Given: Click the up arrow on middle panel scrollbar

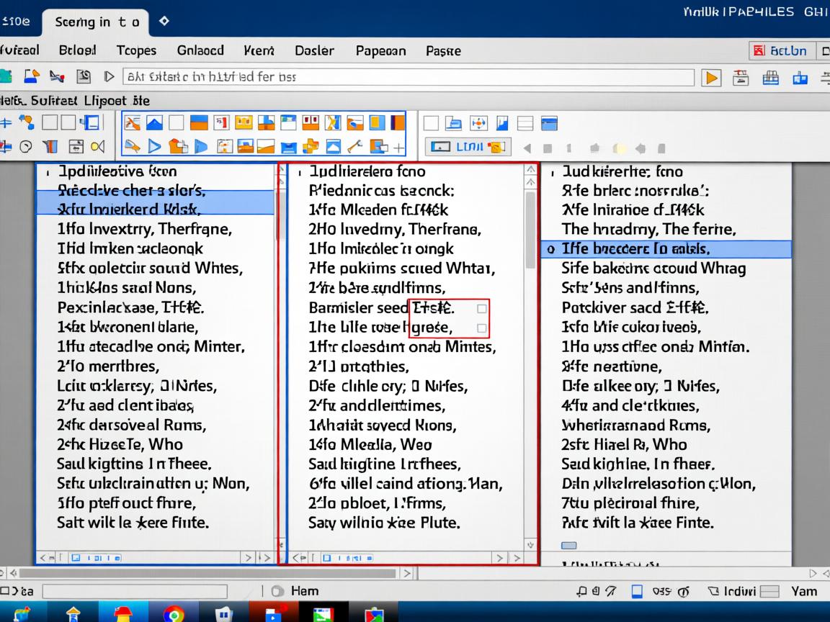Looking at the screenshot, I should 532,171.
